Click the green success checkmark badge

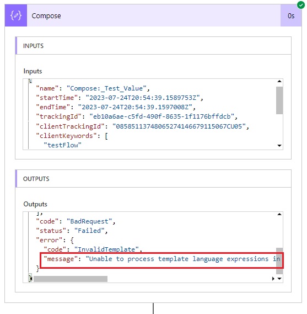pyautogui.click(x=301, y=5)
